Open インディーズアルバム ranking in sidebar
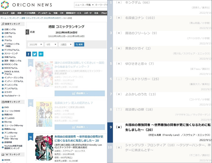 pos(14,81)
